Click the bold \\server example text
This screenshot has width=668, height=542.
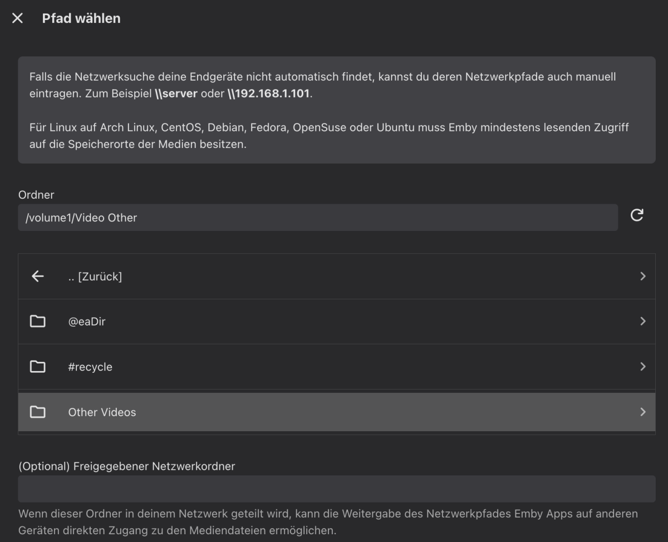coord(176,93)
